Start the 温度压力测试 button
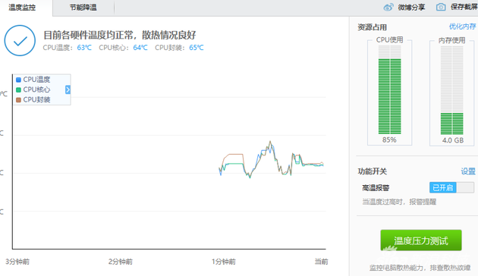The height and width of the screenshot is (276, 478). pos(421,240)
